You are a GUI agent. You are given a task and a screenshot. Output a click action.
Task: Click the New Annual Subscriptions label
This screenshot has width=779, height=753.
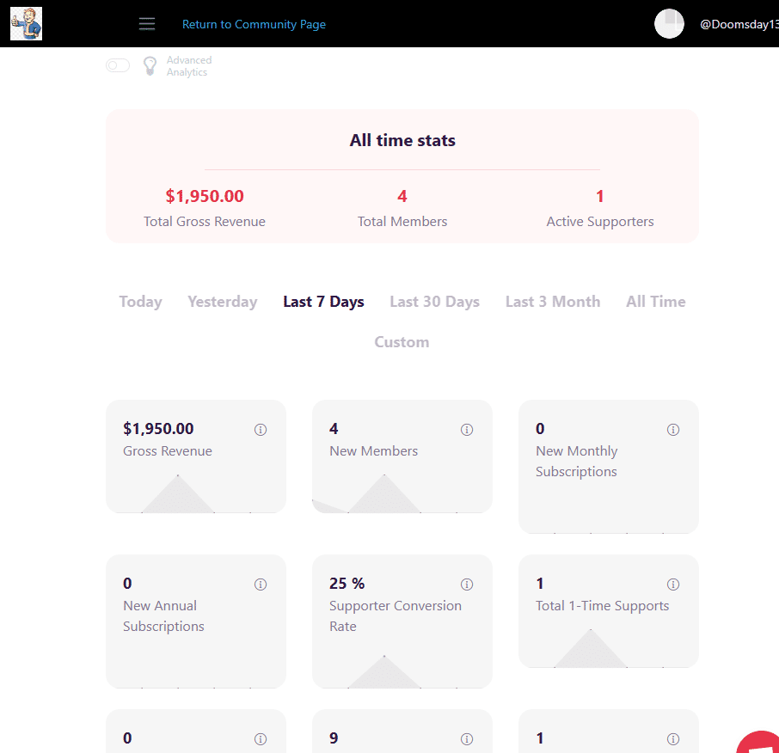163,616
